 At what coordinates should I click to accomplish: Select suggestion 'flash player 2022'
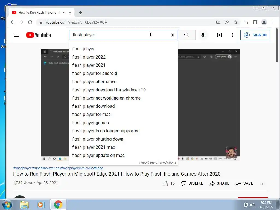[124, 57]
